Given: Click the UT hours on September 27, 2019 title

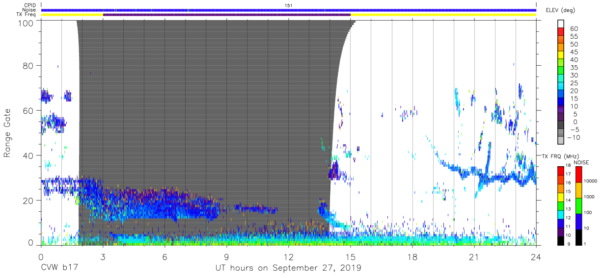Looking at the screenshot, I should pos(288,268).
